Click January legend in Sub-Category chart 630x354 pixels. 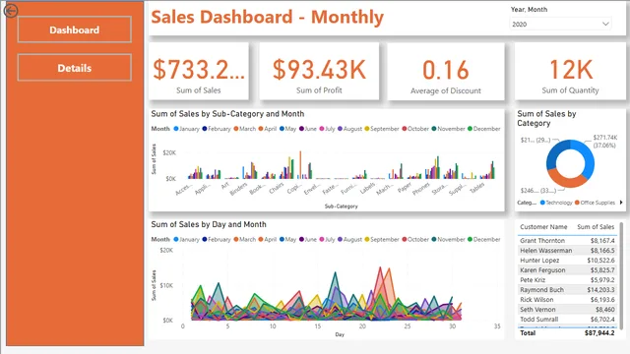[186, 129]
